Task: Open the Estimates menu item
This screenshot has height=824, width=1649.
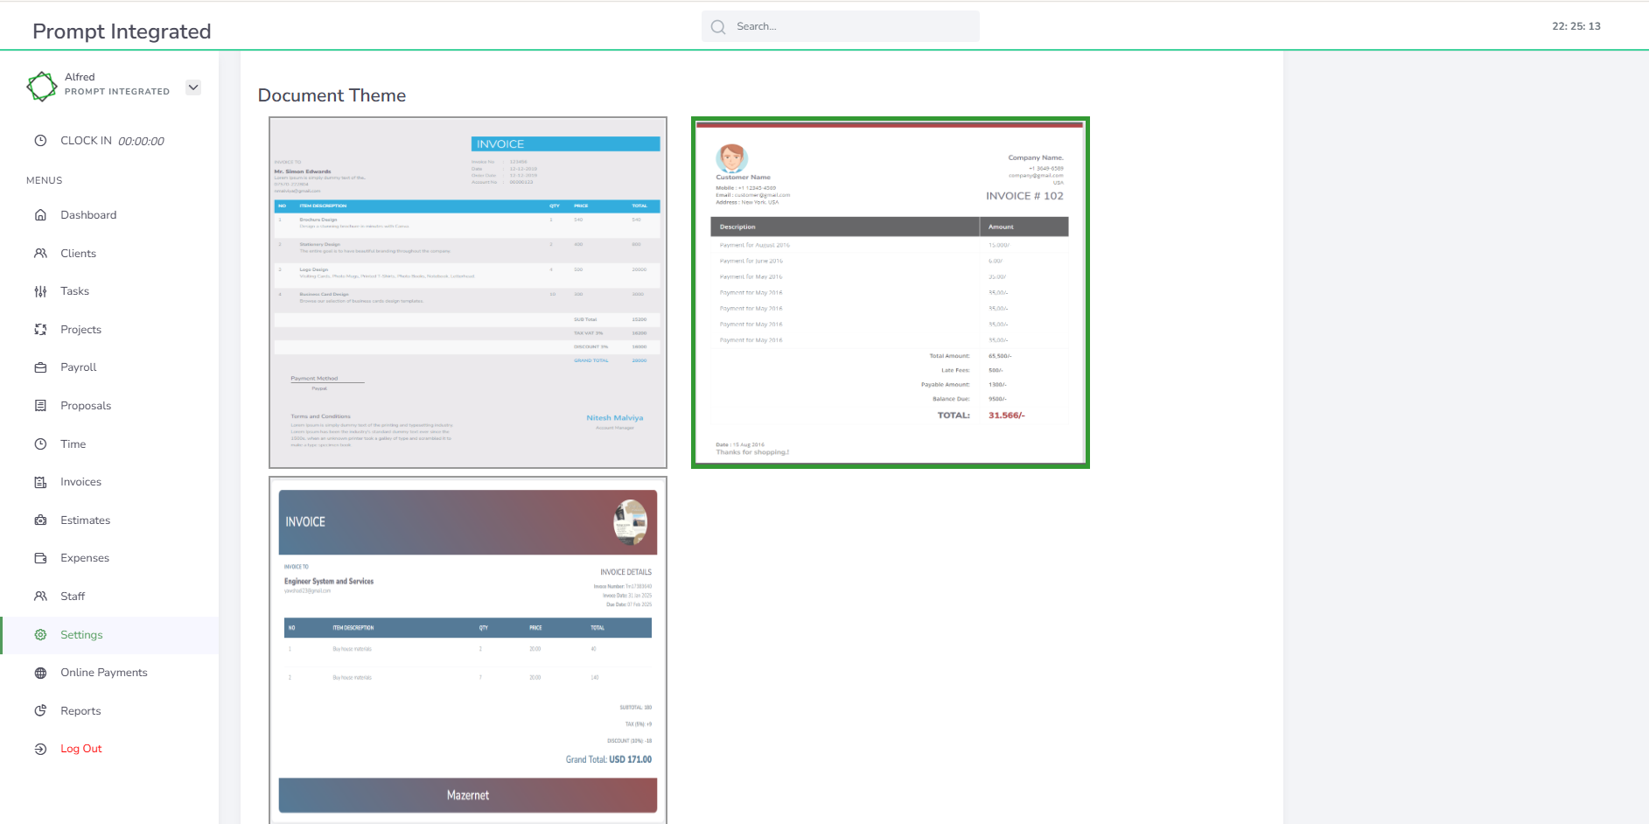Action: click(x=85, y=520)
